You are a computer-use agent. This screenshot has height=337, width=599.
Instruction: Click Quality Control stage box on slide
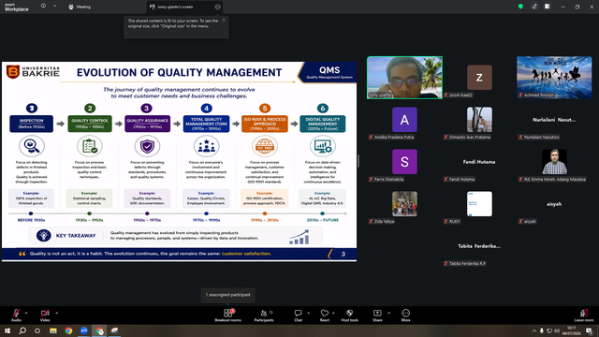pos(90,124)
